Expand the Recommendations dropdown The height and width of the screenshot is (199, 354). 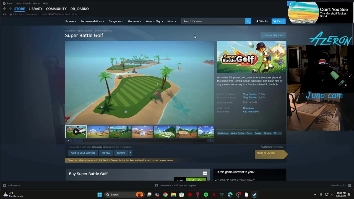[93, 21]
